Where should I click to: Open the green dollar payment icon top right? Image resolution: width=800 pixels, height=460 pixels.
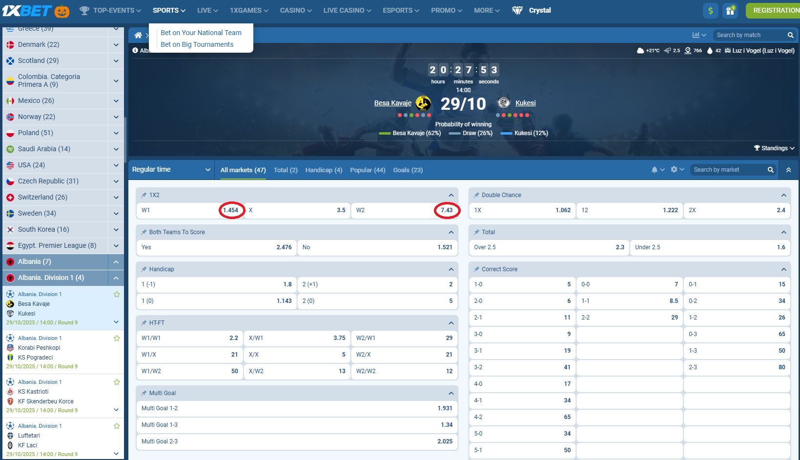click(710, 10)
